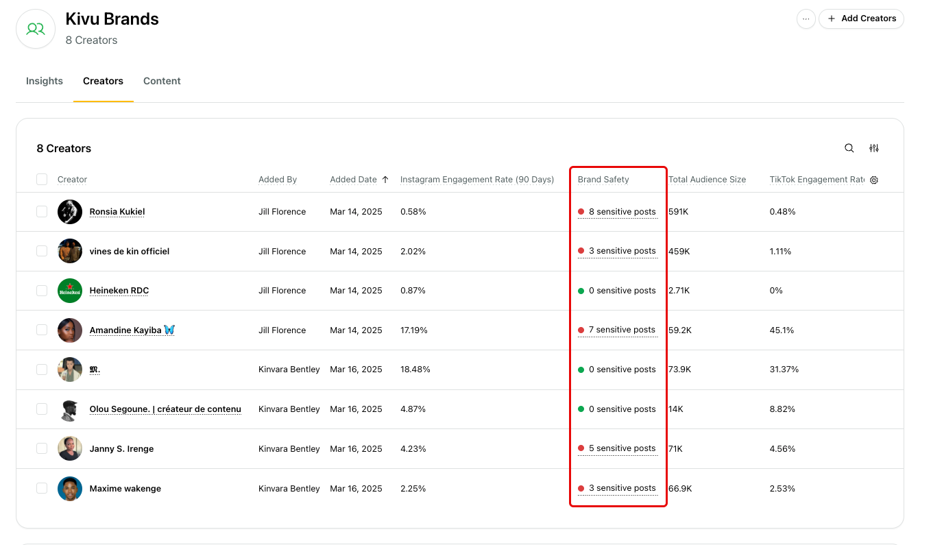Switch to the Insights tab
The width and height of the screenshot is (931, 545).
pyautogui.click(x=45, y=81)
